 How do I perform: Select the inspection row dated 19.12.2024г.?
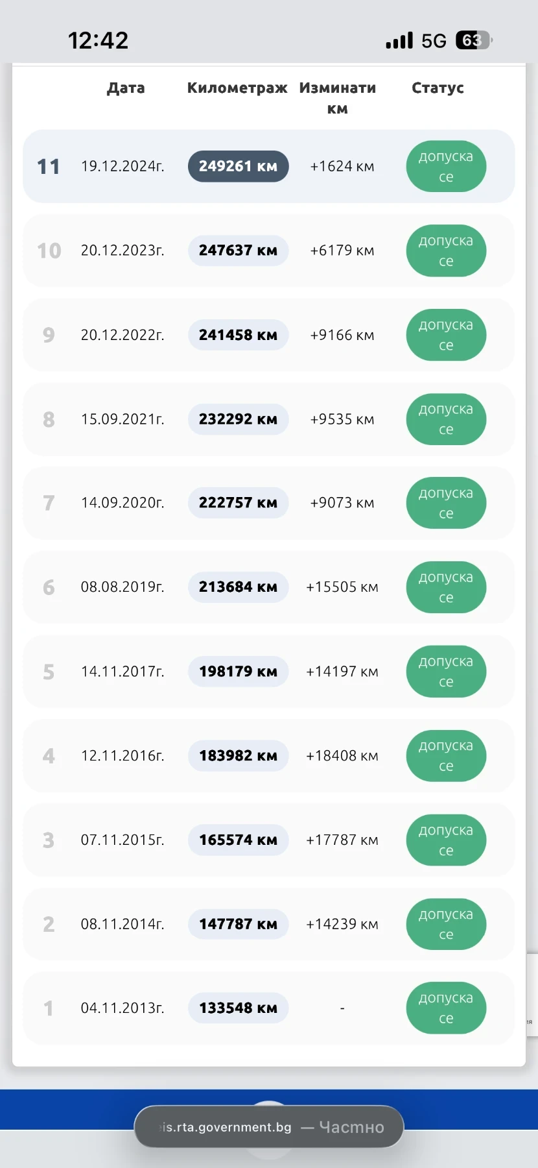pyautogui.click(x=123, y=166)
